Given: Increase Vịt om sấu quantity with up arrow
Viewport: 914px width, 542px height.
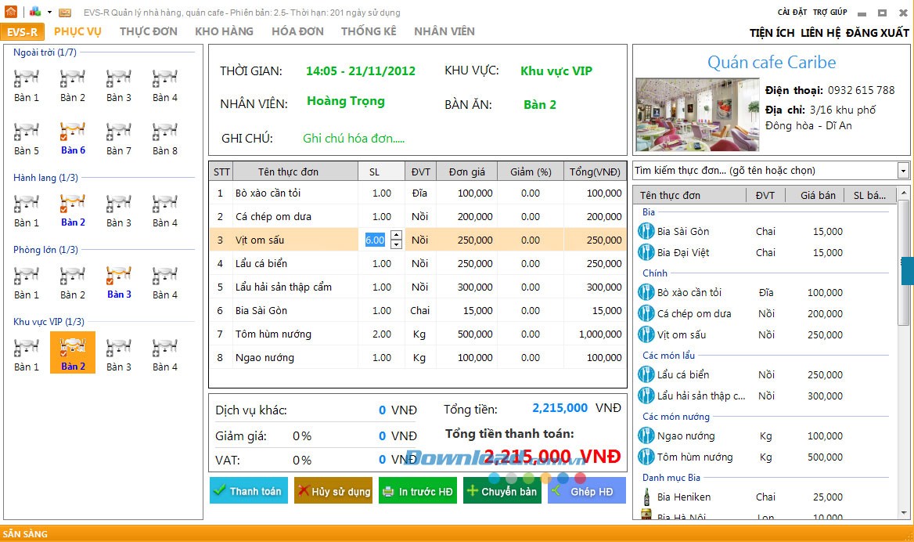Looking at the screenshot, I should [397, 233].
